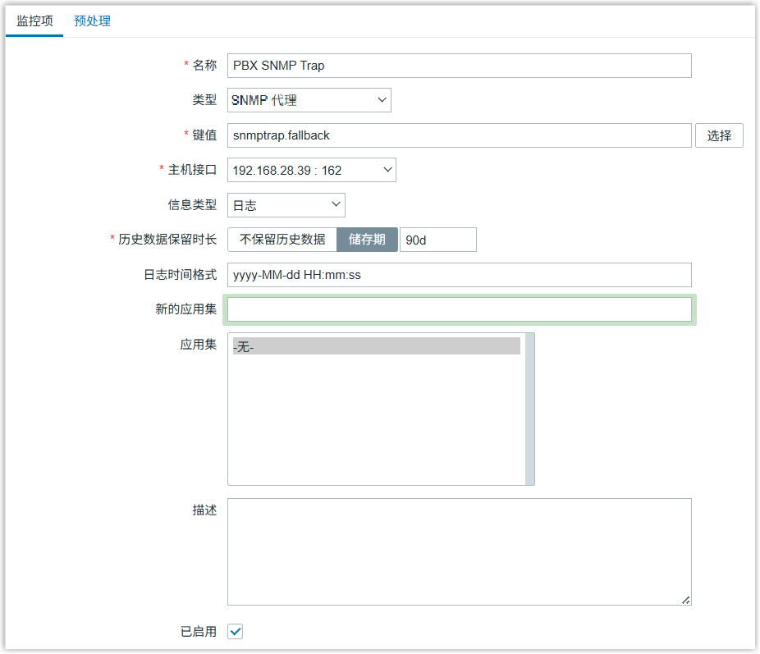The width and height of the screenshot is (760, 654).
Task: Click the 应用集 list scrollbar
Action: click(x=530, y=409)
